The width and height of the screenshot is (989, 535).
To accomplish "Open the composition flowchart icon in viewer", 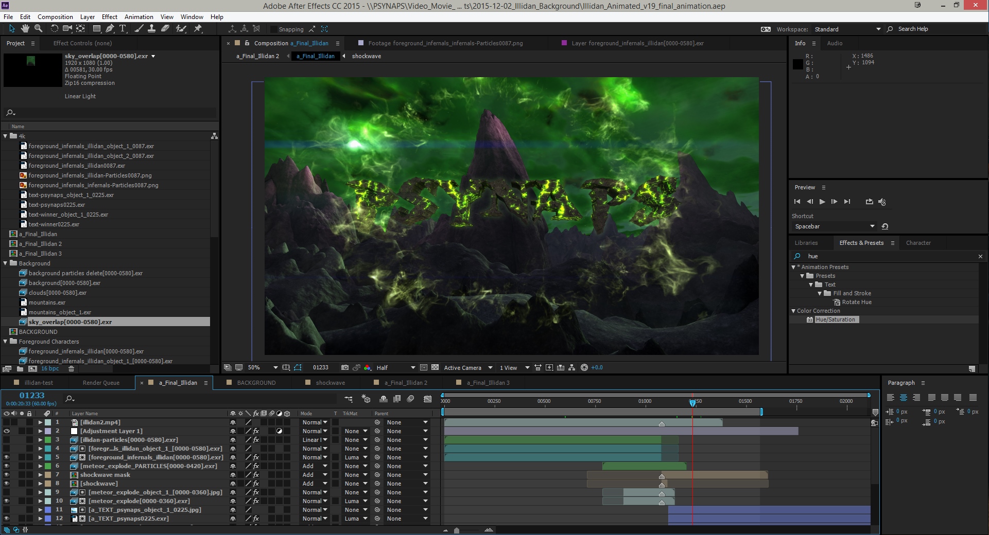I will [572, 367].
